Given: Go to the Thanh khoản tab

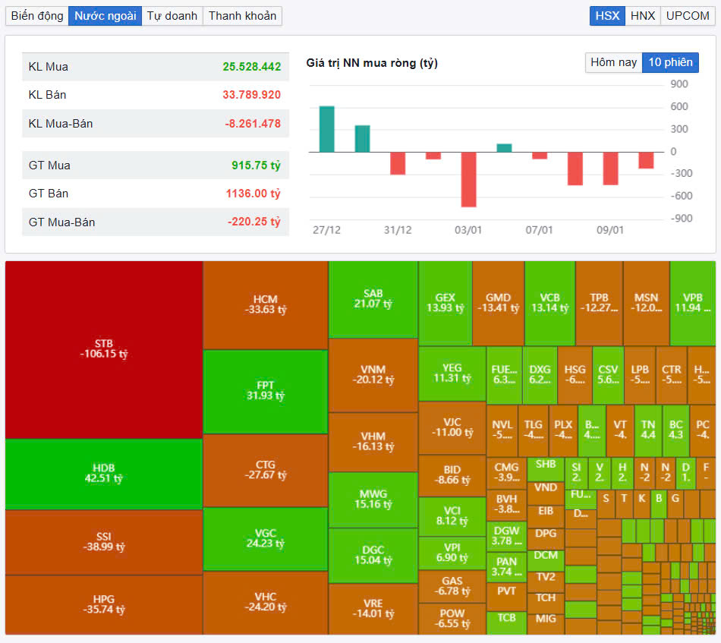Looking at the screenshot, I should 242,16.
